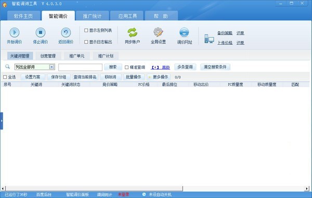Viewport: 312px width, 198px height.
Task: Click 还原 link beside 上传价格
Action: click(x=240, y=43)
